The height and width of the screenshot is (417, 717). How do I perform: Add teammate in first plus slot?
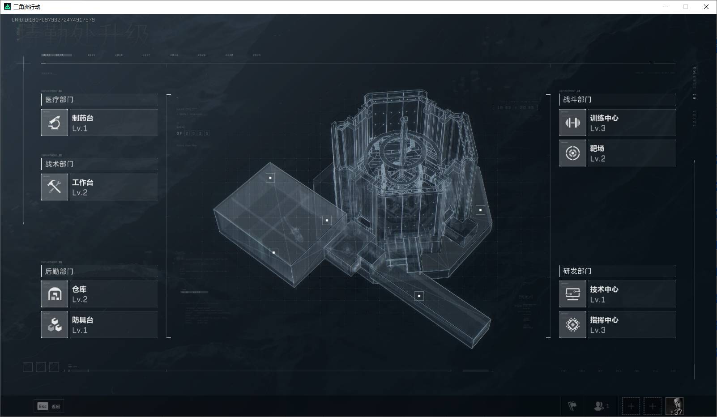click(631, 406)
